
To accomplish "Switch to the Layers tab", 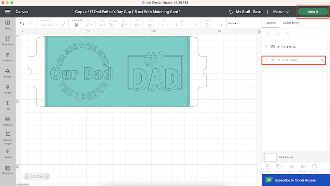I will [271, 23].
